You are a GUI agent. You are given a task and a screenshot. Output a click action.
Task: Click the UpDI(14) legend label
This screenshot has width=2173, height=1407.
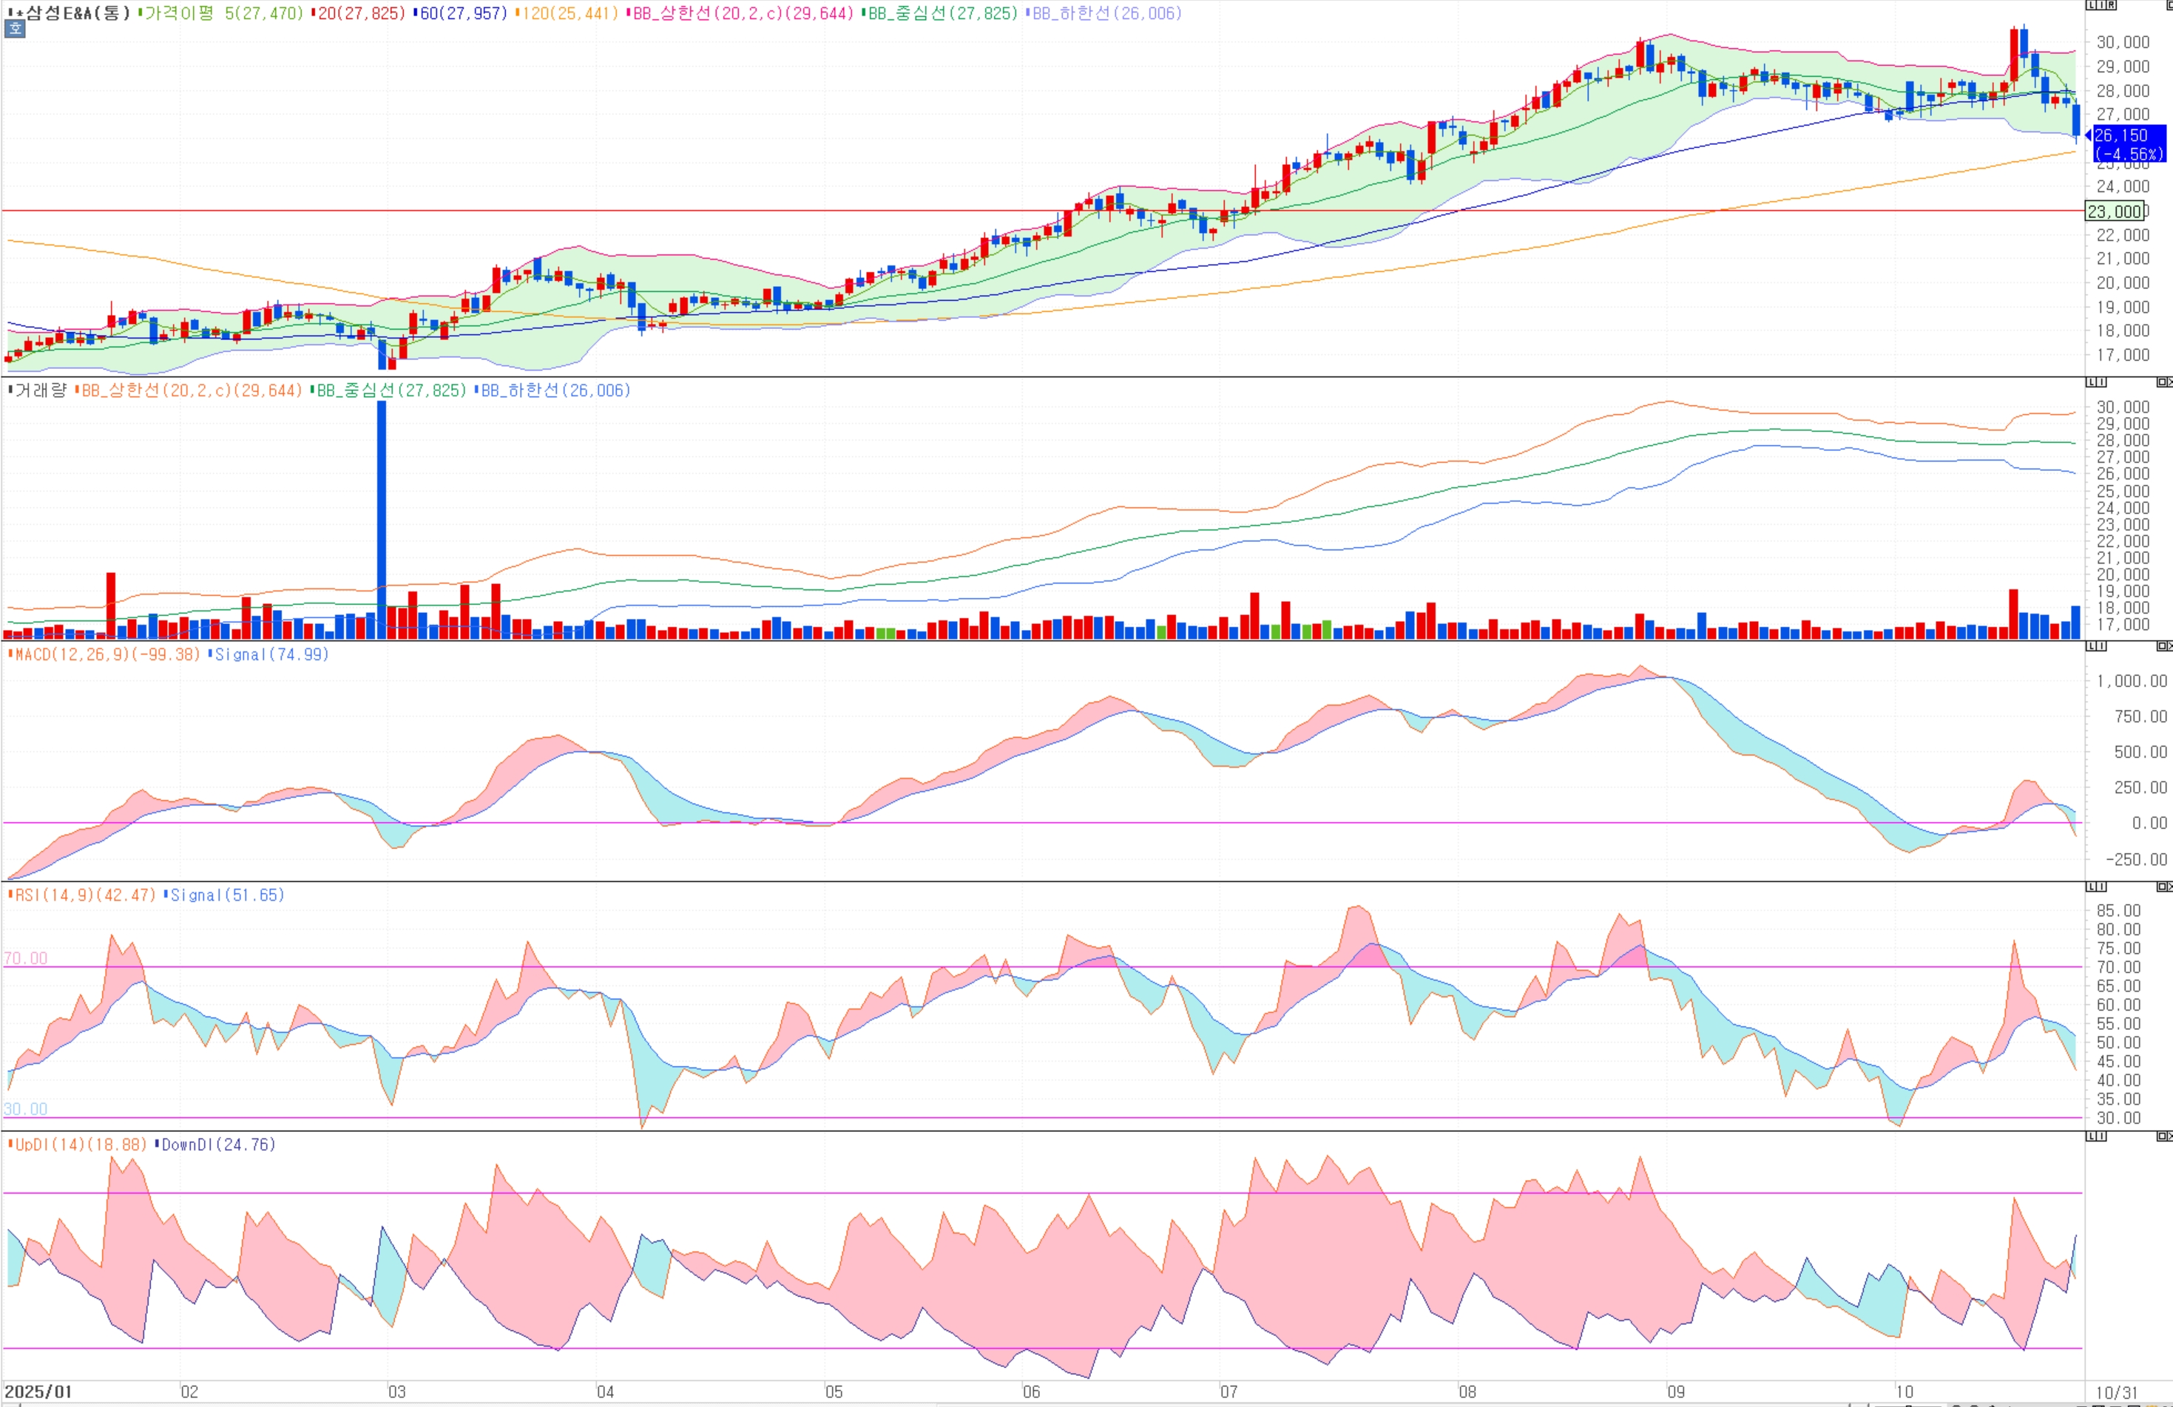81,1145
